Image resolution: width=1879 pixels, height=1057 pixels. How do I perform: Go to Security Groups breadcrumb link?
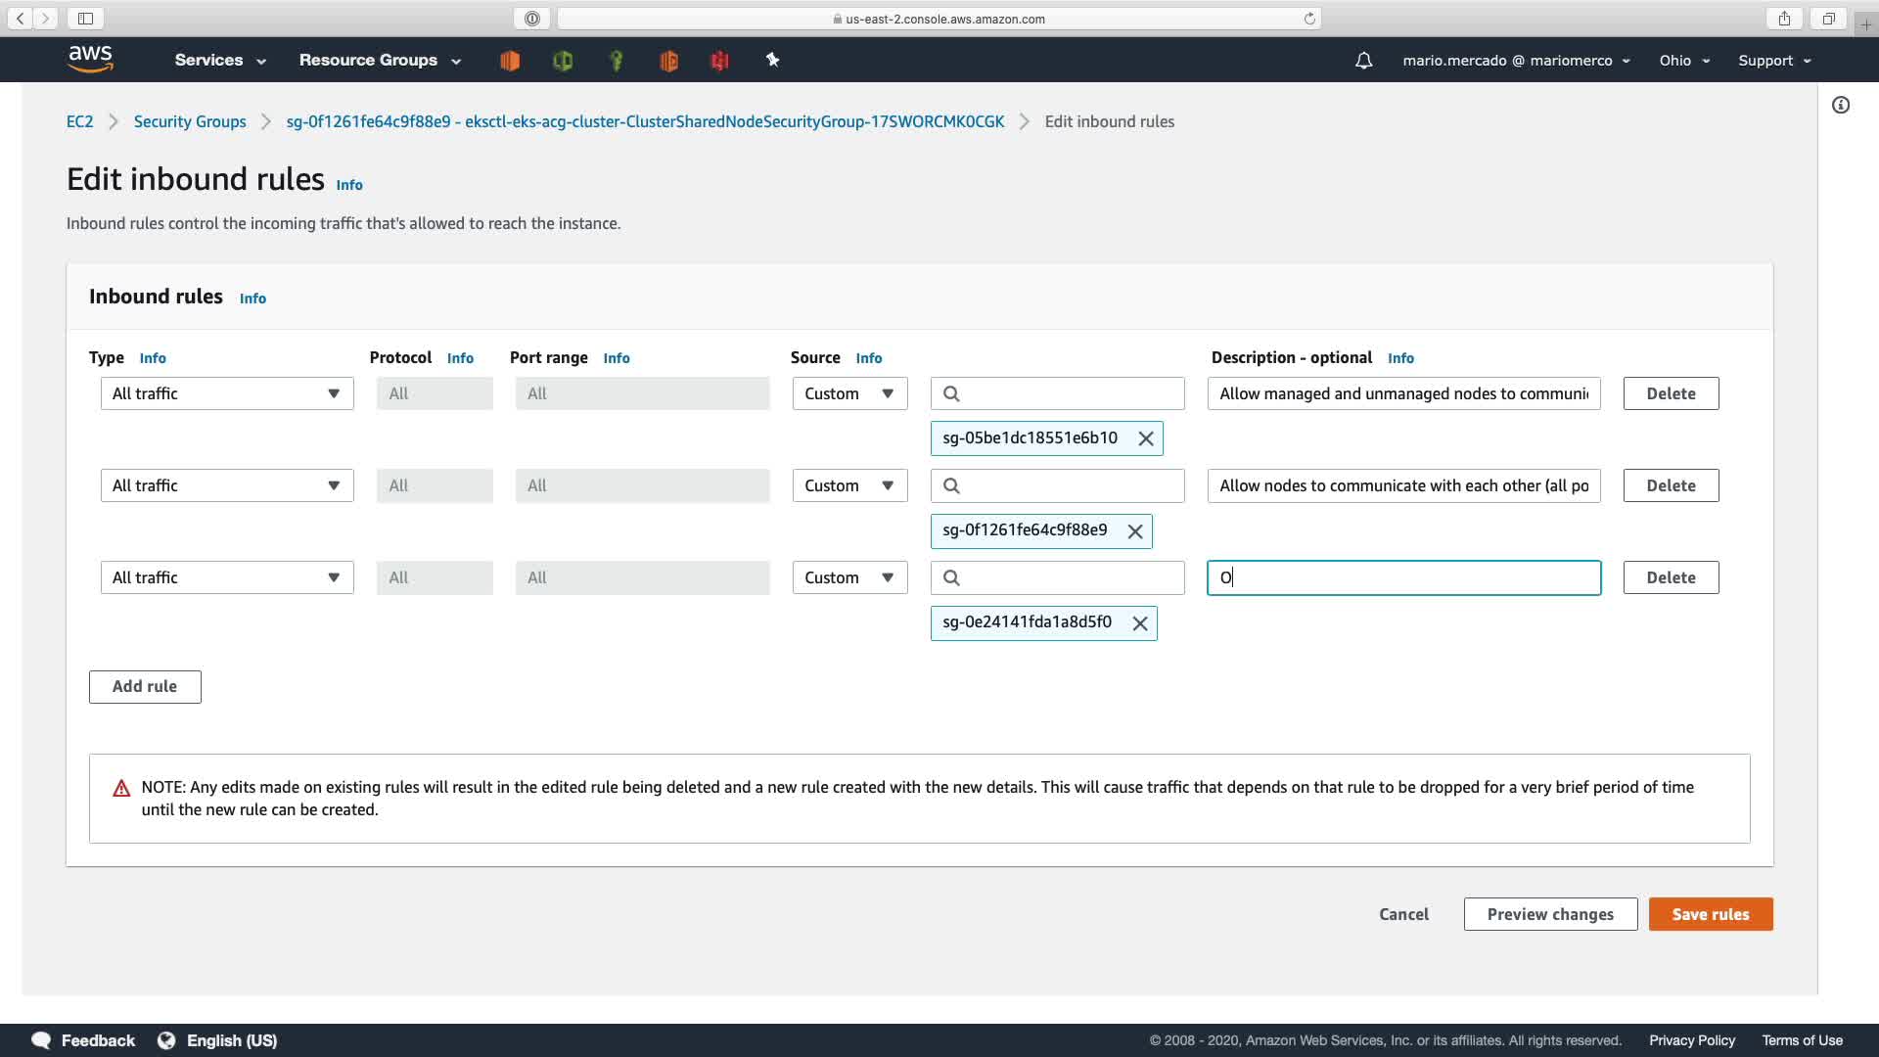pos(190,121)
